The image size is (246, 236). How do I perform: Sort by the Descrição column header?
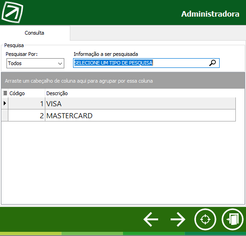click(x=140, y=93)
